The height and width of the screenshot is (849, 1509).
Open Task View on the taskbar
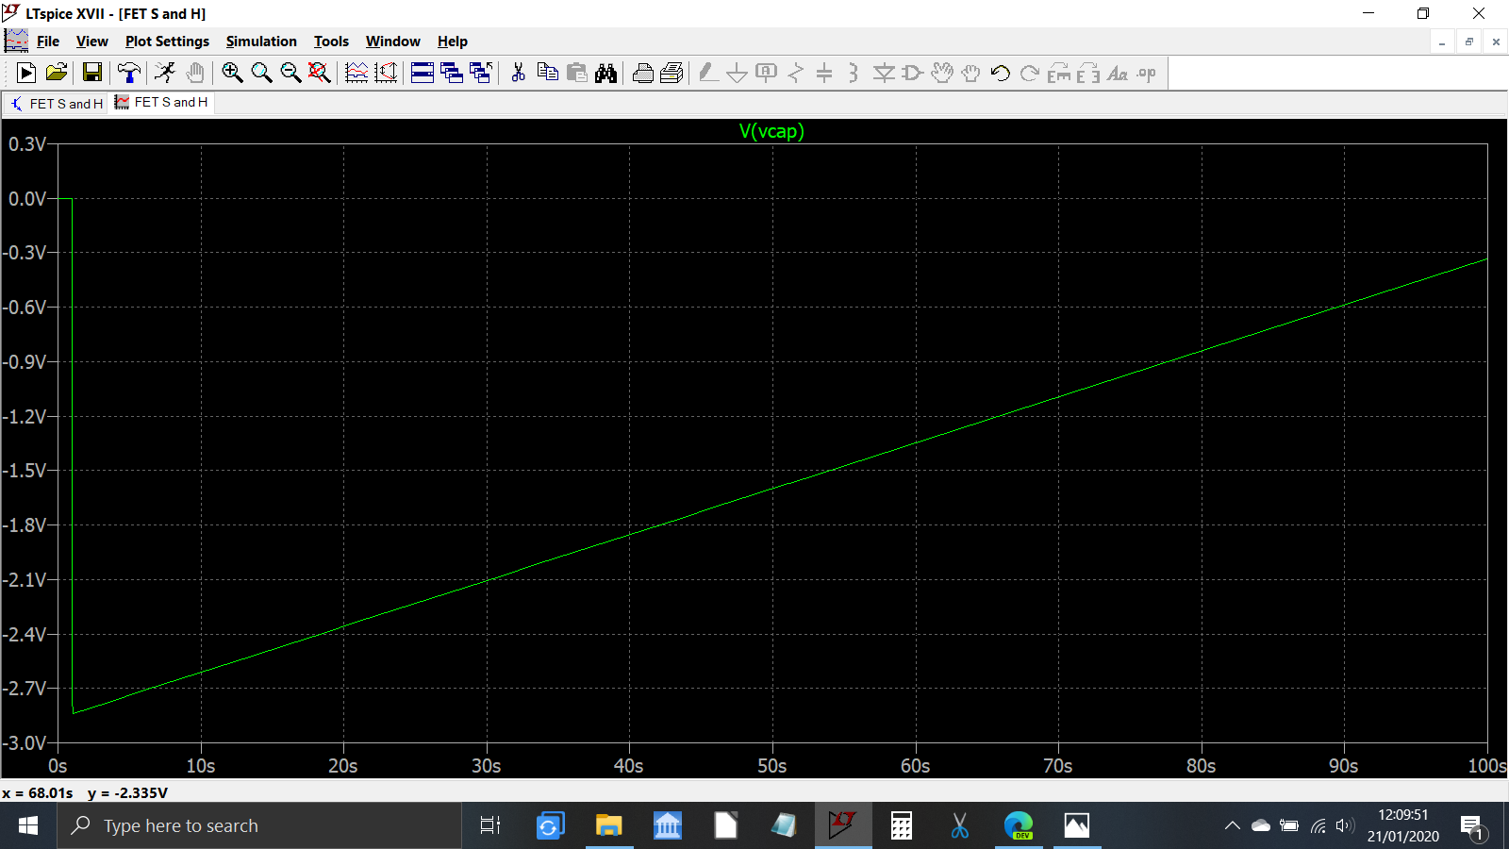tap(490, 826)
